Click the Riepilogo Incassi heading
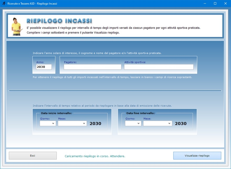This screenshot has height=169, width=231. pos(59,21)
